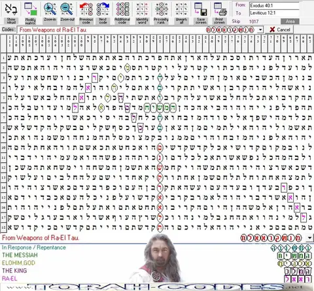
Task: Click the Zoom-in magnifier icon
Action: (50, 9)
